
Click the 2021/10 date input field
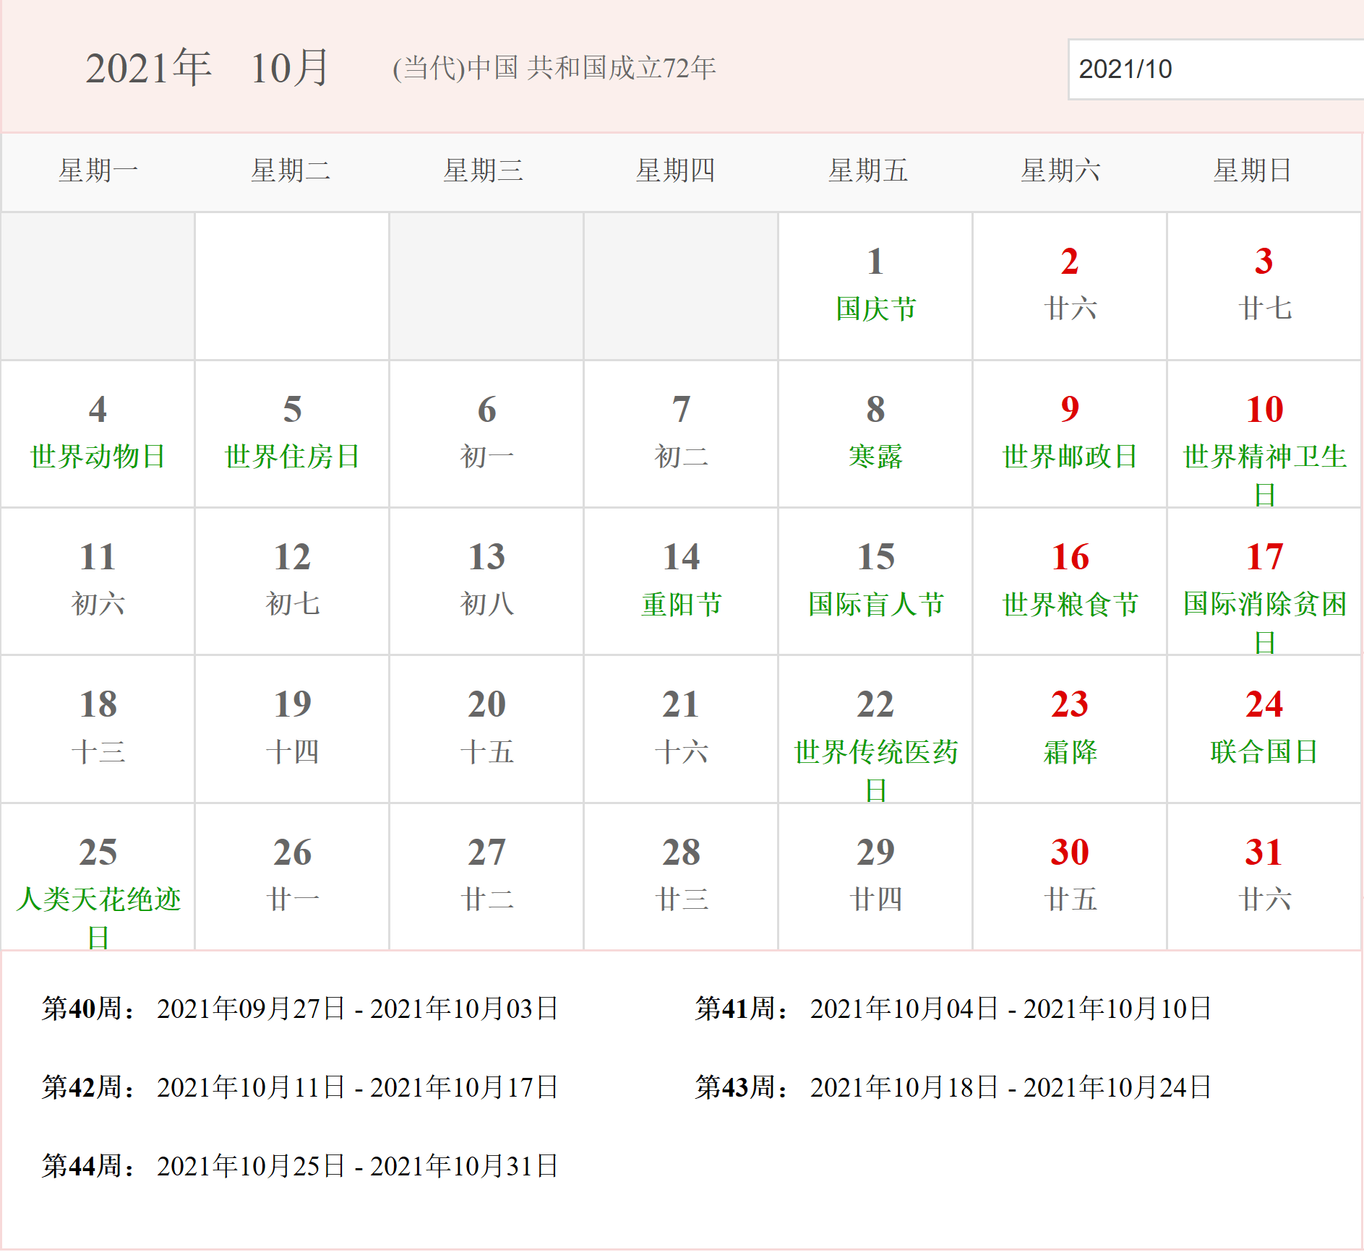pos(1216,69)
